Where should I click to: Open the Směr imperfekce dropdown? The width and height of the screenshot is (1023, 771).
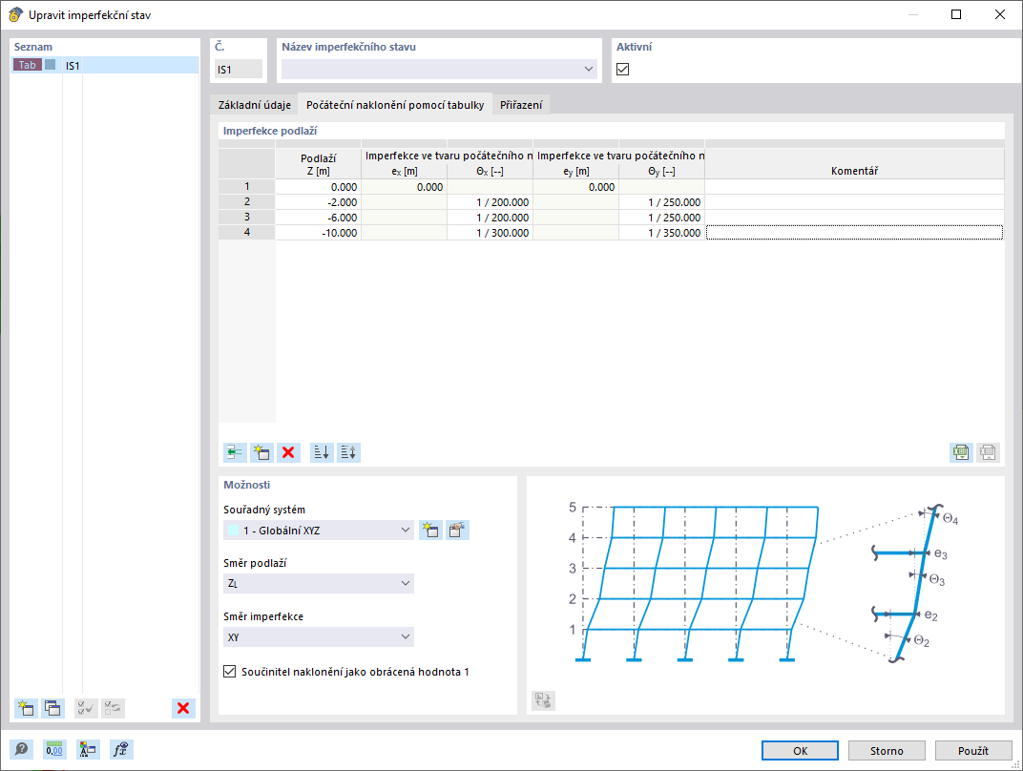pos(319,636)
